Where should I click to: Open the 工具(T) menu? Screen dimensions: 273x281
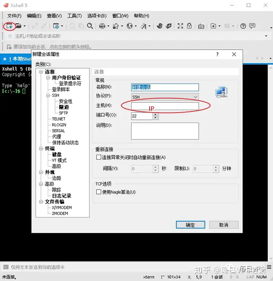74,16
